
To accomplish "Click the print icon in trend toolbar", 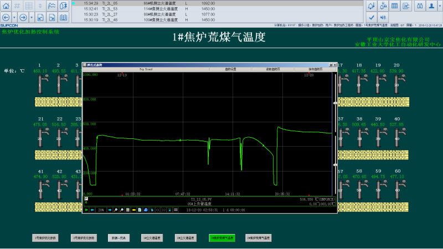I will (145, 210).
